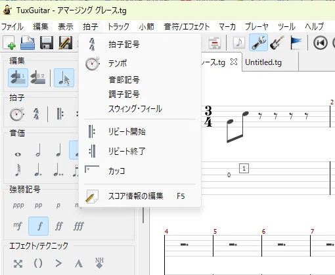Select mf dynamic marking
Image resolution: width=335 pixels, height=275 pixels.
pos(18,226)
